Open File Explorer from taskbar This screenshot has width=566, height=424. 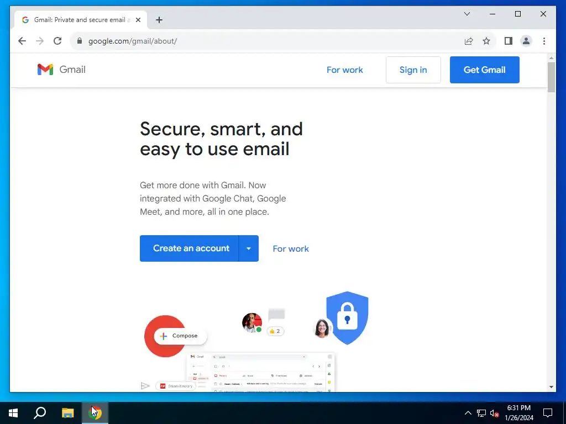(x=67, y=413)
